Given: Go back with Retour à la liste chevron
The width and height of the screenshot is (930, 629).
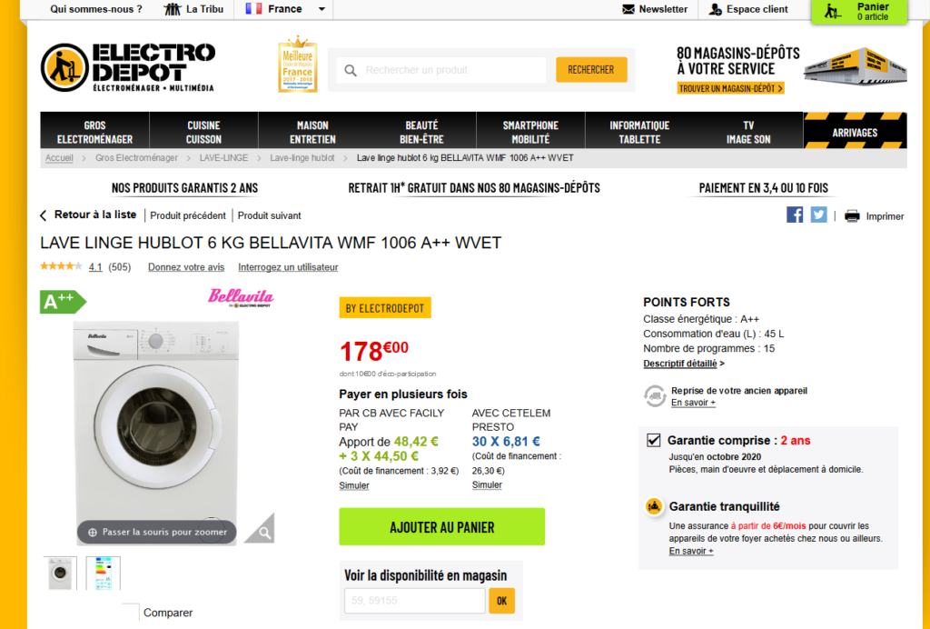Looking at the screenshot, I should point(43,215).
